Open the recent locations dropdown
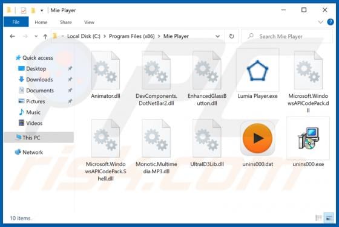Image resolution: width=339 pixels, height=227 pixels. pyautogui.click(x=36, y=36)
